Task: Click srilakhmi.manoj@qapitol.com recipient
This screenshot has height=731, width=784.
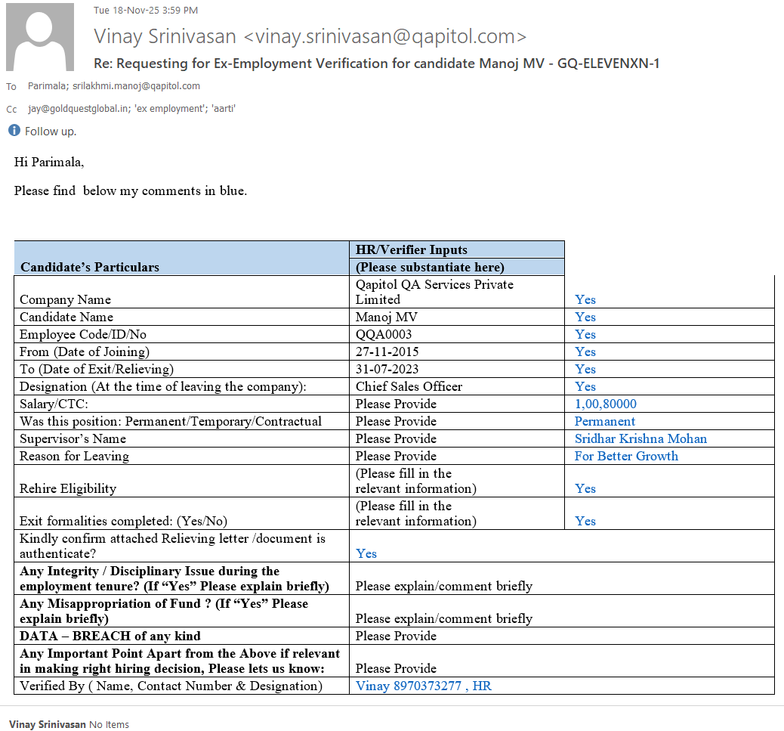Action: (137, 86)
